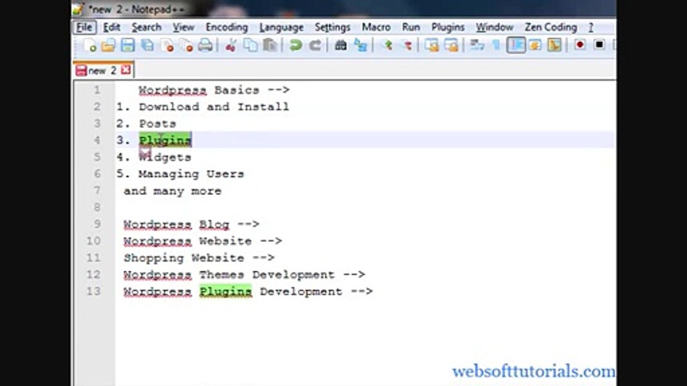Click 'Wordpress Themes Development -->' line
This screenshot has height=386, width=687.
click(x=244, y=274)
